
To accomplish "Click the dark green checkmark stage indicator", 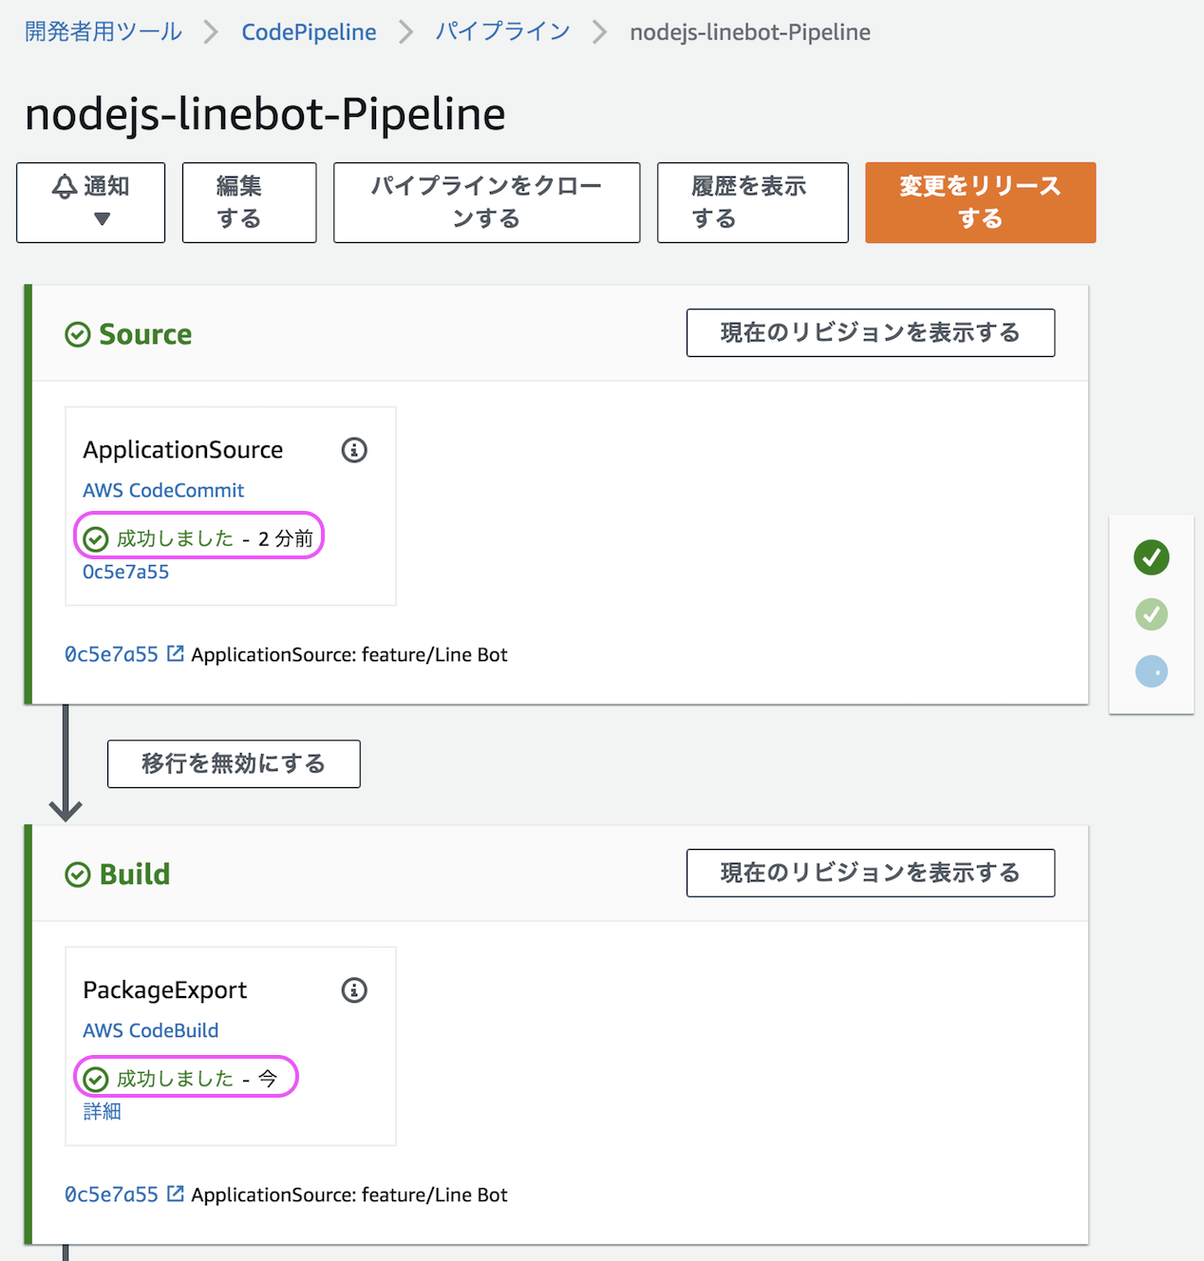I will [1151, 557].
